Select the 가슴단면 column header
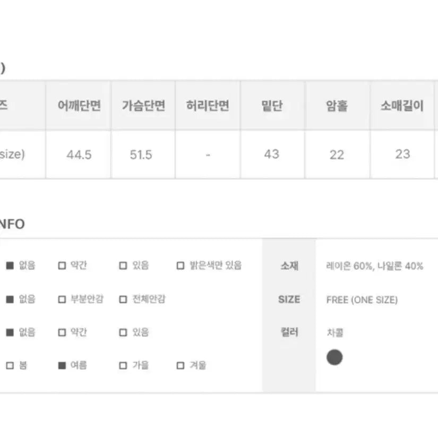438x438 pixels. pyautogui.click(x=143, y=106)
